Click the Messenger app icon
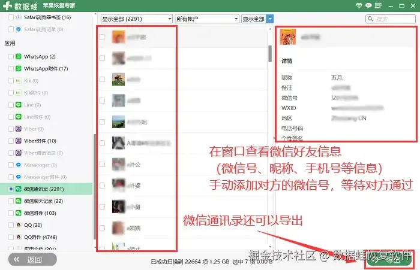420x270 pixels. [x=19, y=165]
